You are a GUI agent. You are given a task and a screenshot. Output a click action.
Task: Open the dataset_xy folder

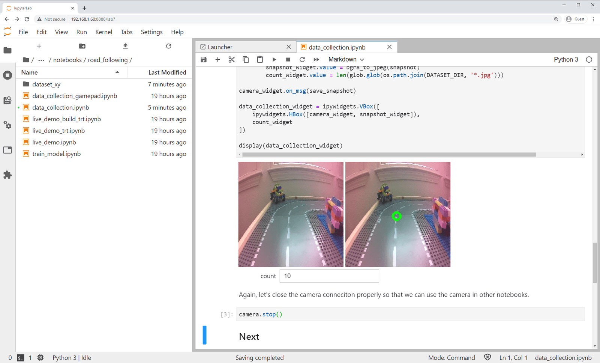pyautogui.click(x=104, y=84)
